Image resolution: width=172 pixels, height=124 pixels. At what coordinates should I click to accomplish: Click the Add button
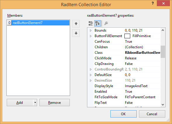tap(20, 102)
